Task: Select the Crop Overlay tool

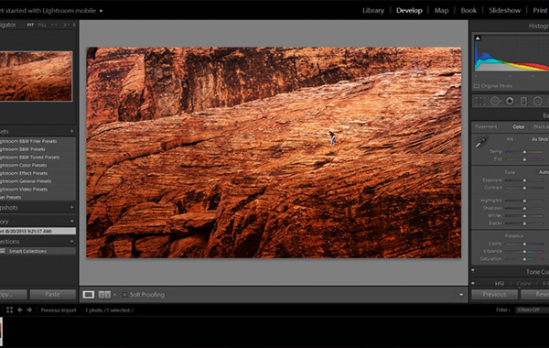Action: [480, 102]
